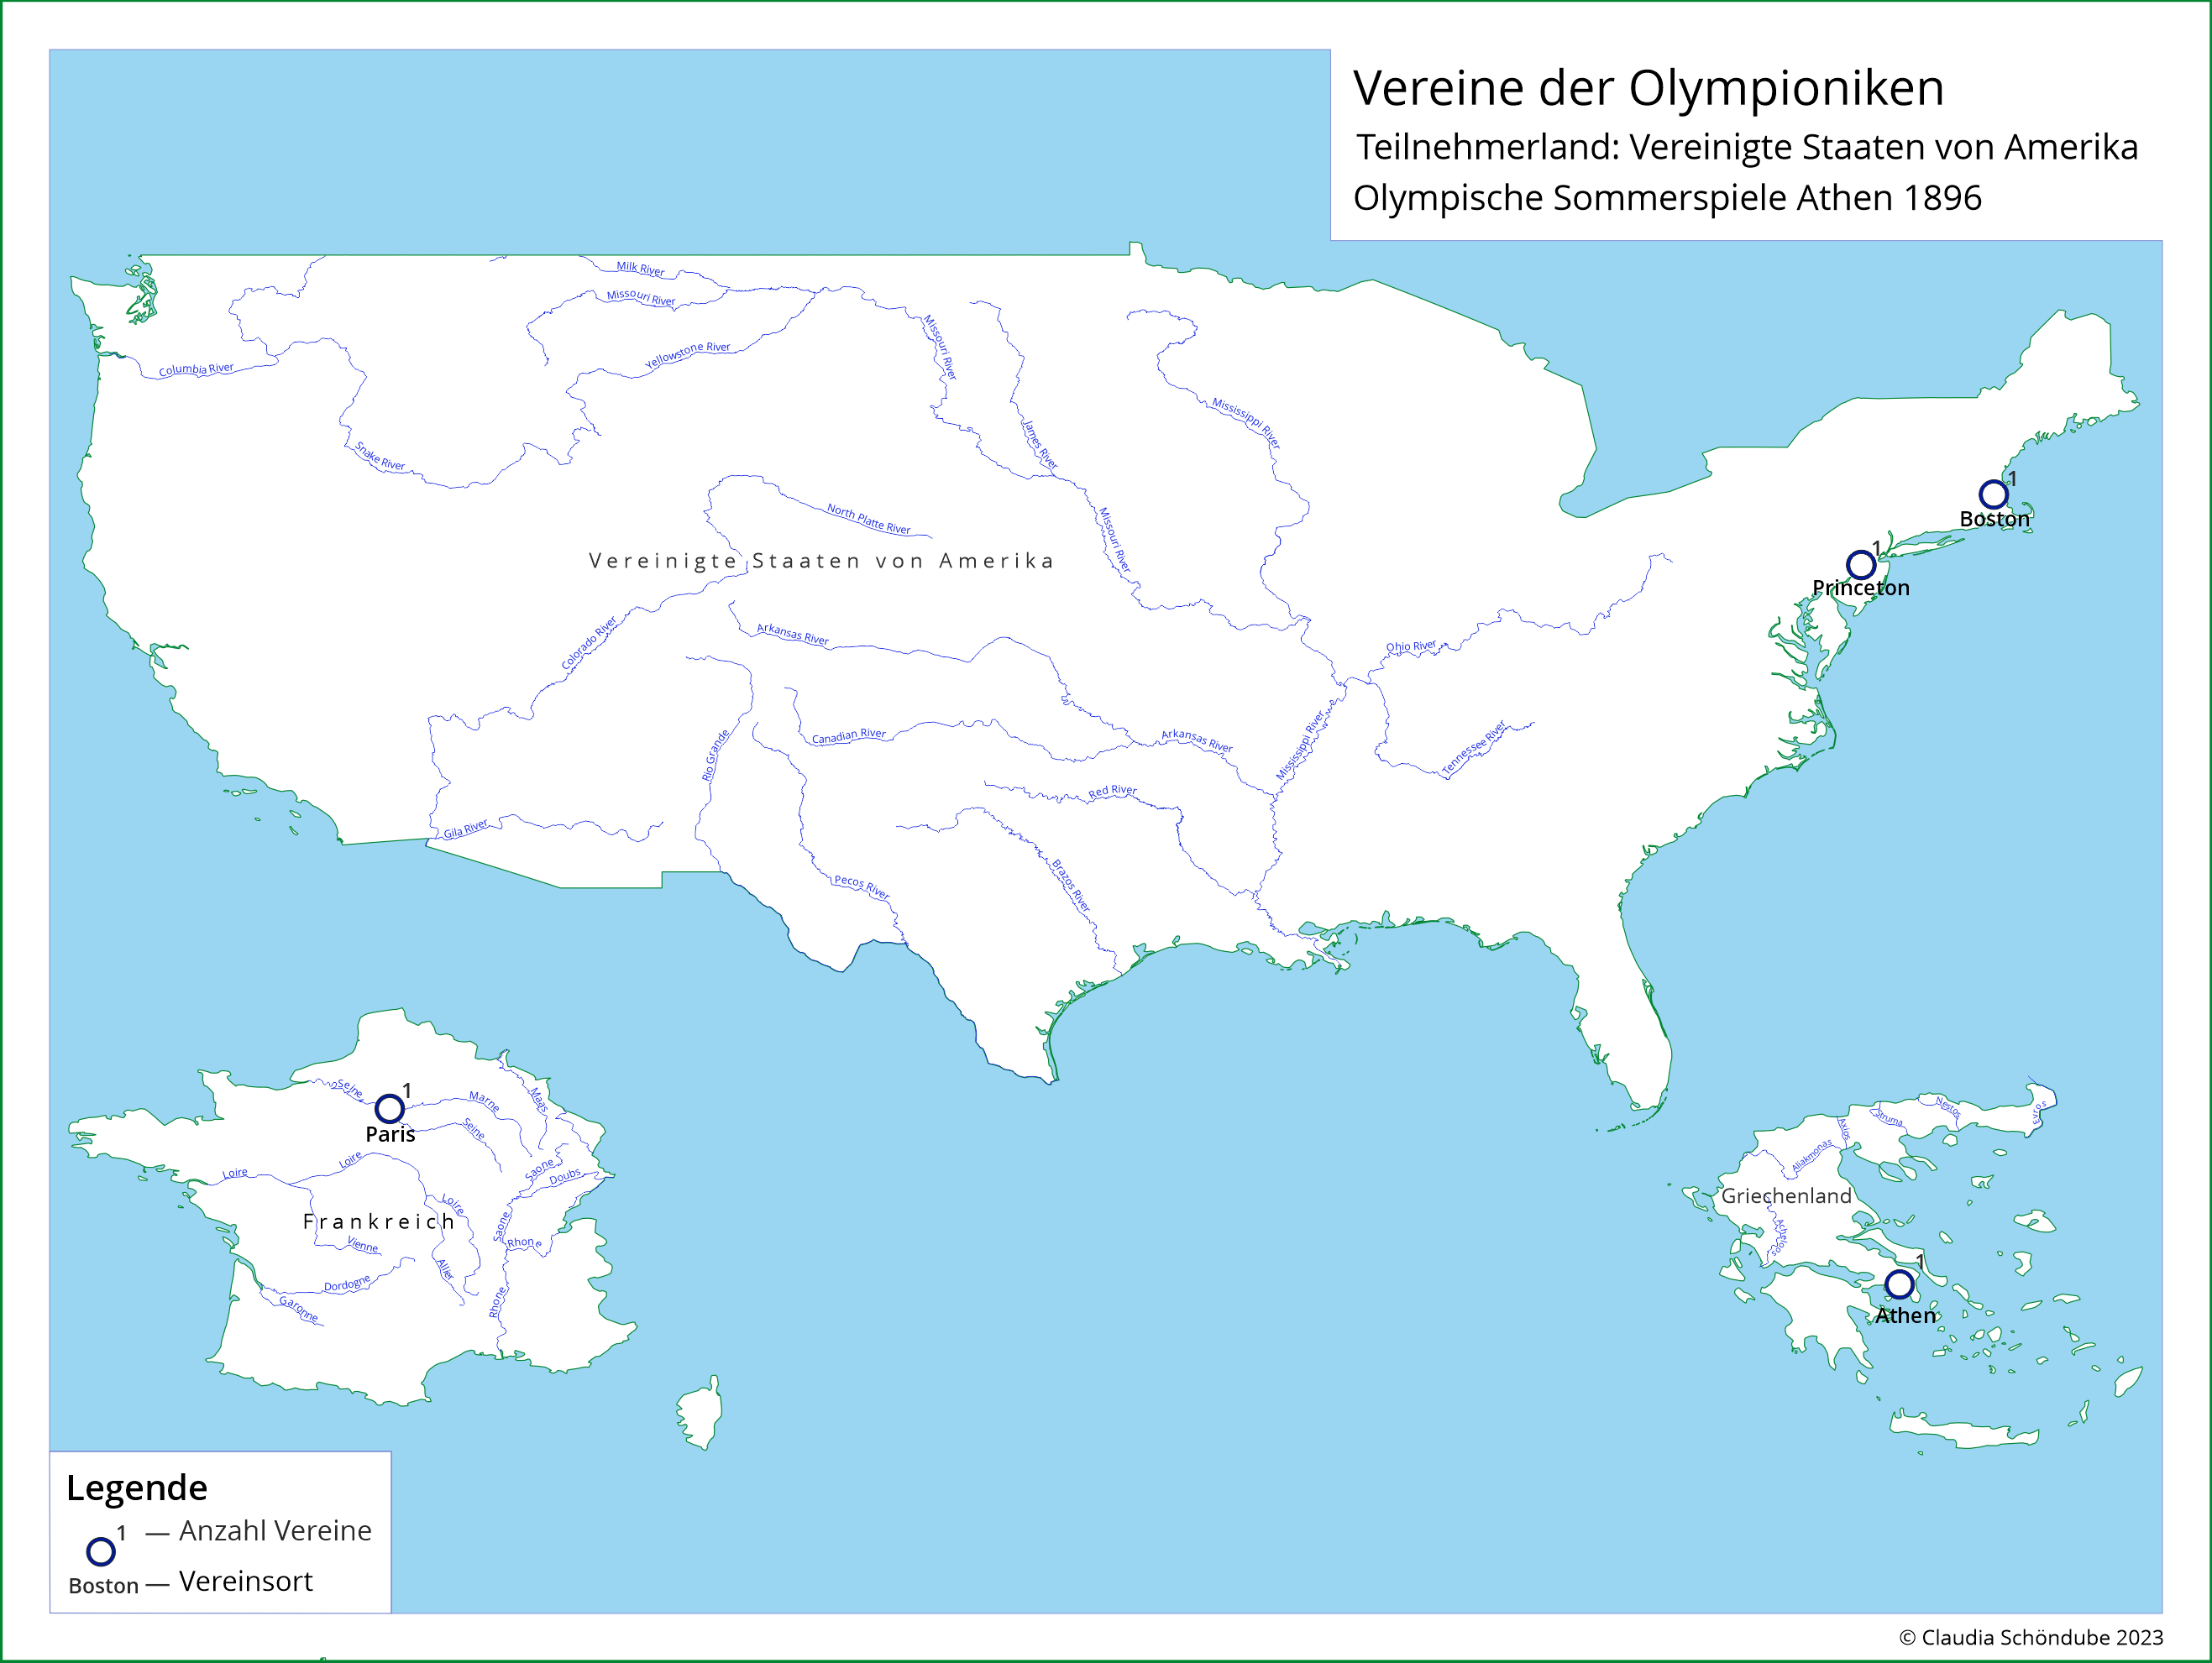Toggle the number 1 next to Paris

(x=408, y=1090)
